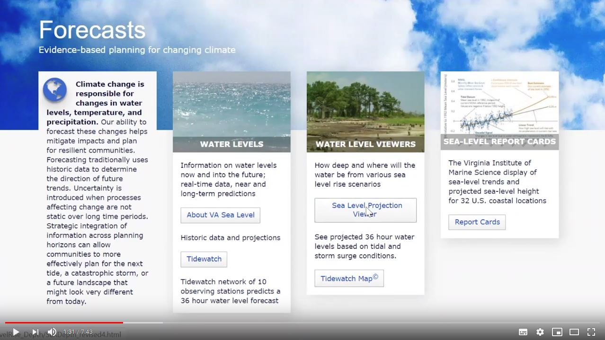Click the Tidewatch button
This screenshot has height=340, width=605.
tap(204, 259)
